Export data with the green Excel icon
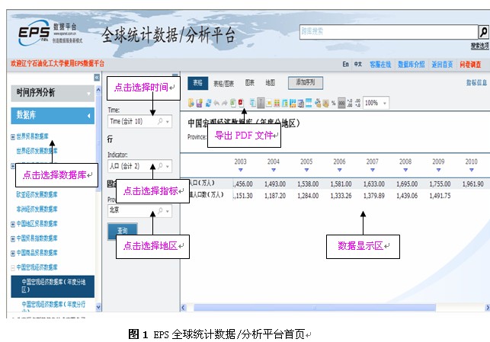The height and width of the screenshot is (342, 490). coord(233,103)
